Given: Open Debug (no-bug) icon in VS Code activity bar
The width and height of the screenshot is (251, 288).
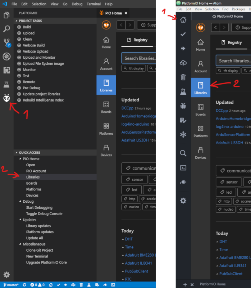Looking at the screenshot, I should coord(6,57).
